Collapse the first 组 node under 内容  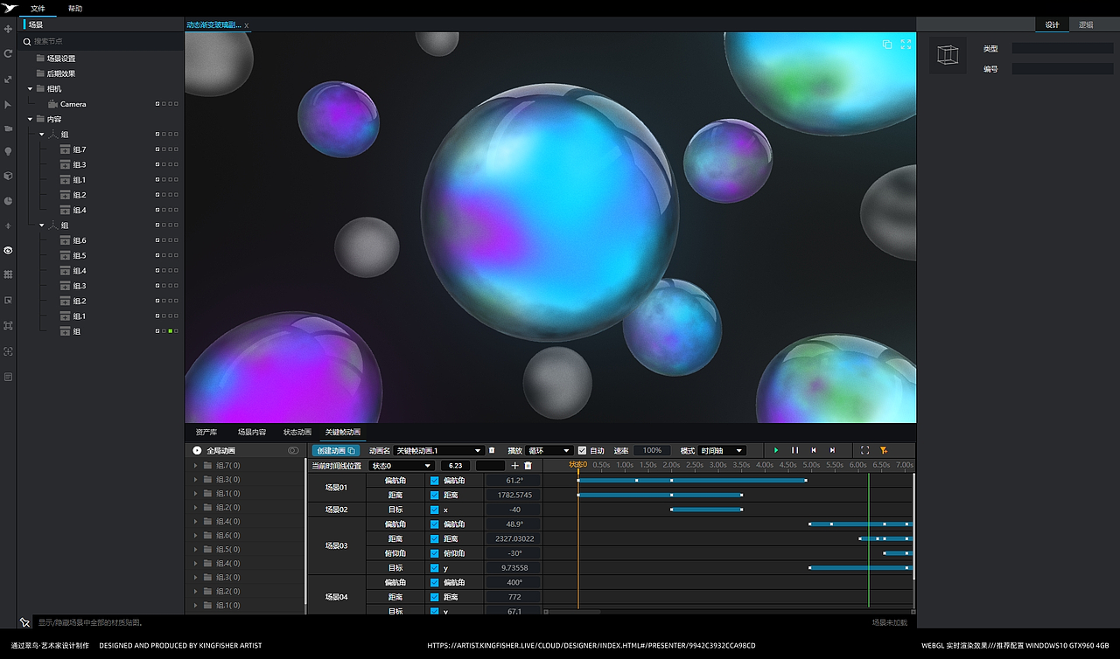tap(41, 135)
